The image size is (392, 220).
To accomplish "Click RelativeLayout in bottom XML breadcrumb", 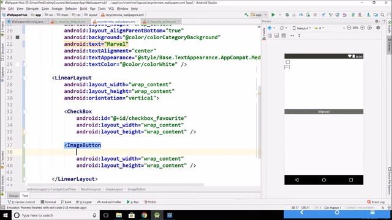I will tap(91, 189).
